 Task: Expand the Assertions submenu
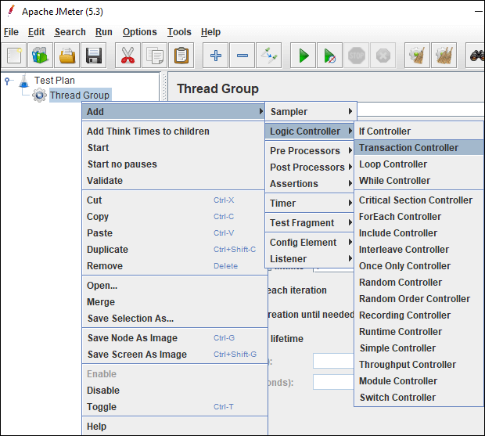pyautogui.click(x=309, y=183)
